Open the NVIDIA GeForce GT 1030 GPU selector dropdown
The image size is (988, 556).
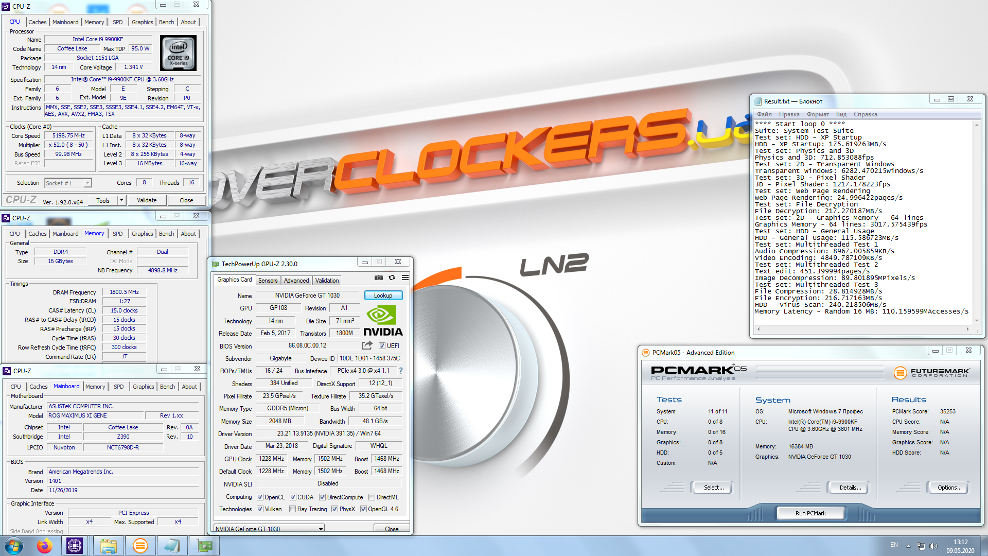[269, 529]
